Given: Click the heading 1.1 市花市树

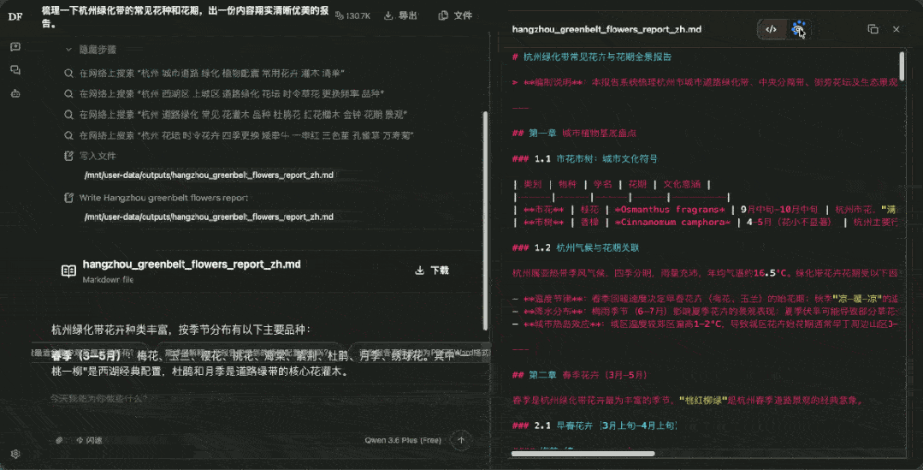Looking at the screenshot, I should tap(584, 158).
